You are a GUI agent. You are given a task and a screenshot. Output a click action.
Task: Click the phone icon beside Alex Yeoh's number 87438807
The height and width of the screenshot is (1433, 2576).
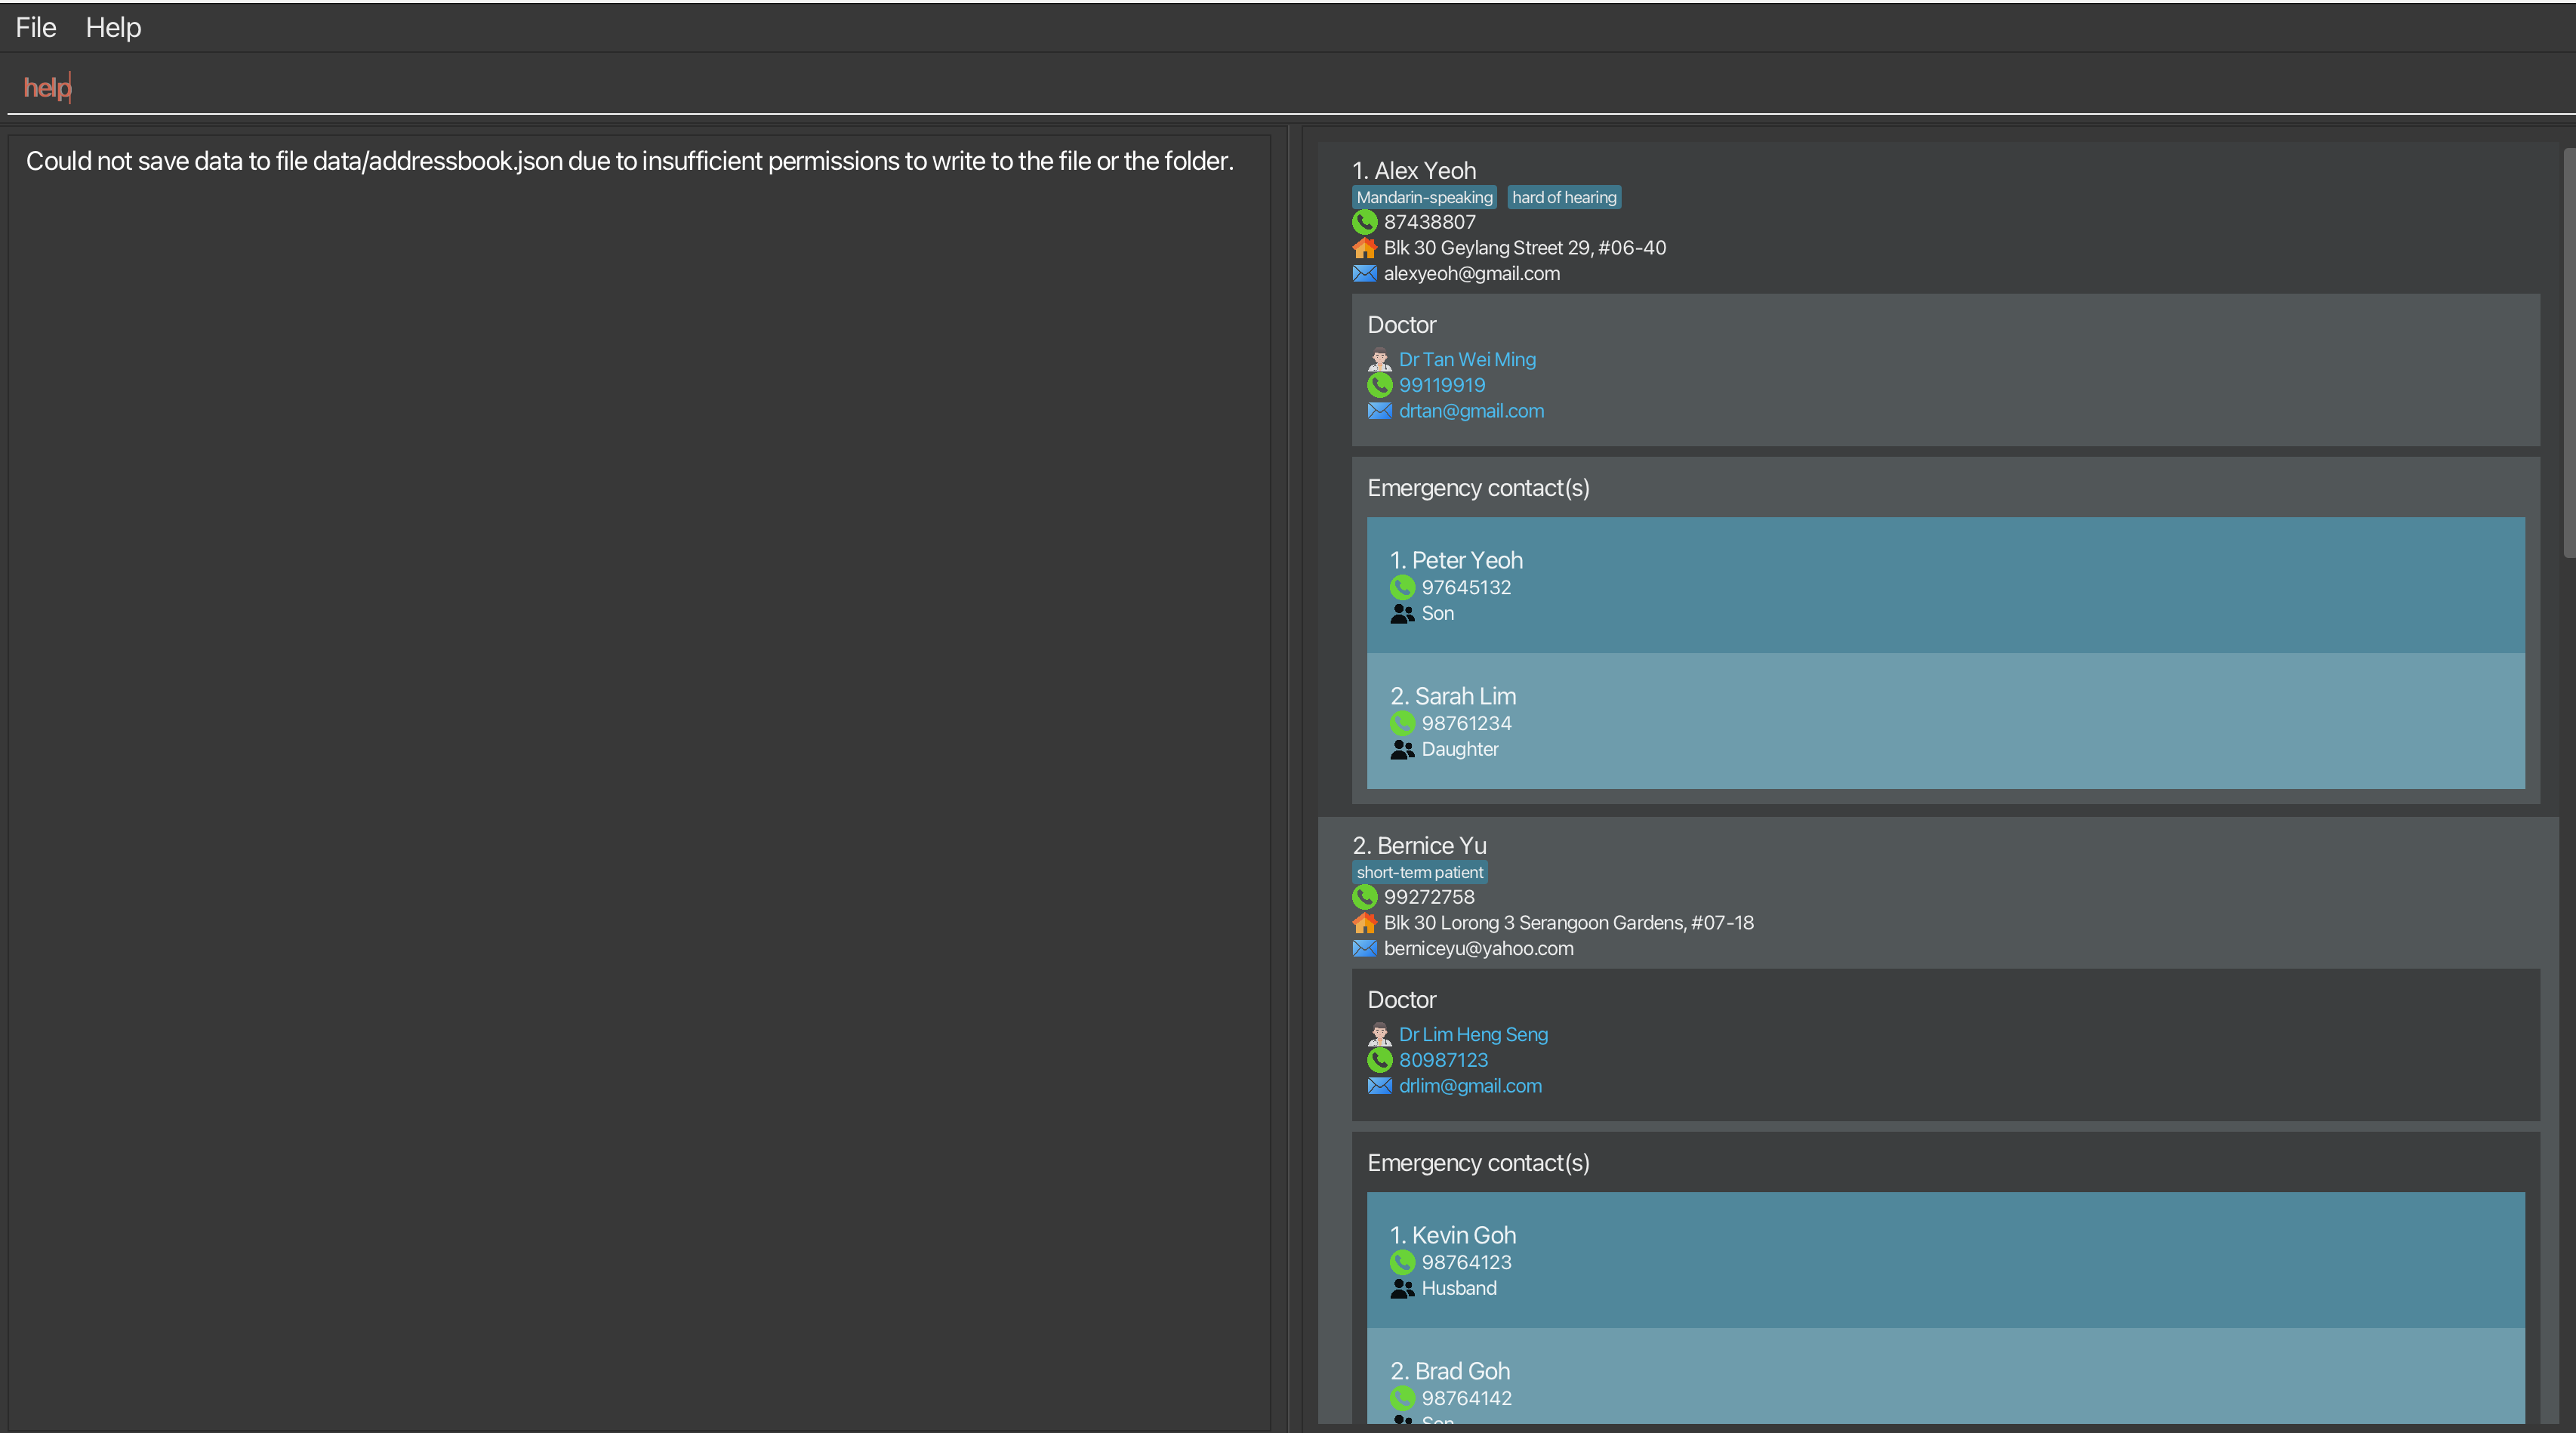pyautogui.click(x=1364, y=222)
